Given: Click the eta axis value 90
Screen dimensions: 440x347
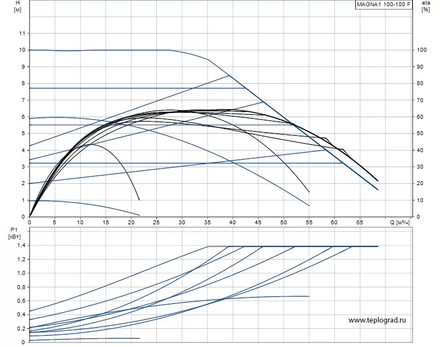Looking at the screenshot, I should tap(420, 66).
